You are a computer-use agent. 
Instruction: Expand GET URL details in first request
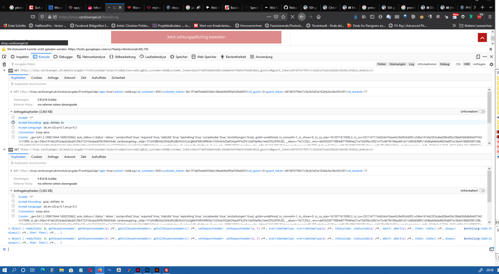click(11, 92)
